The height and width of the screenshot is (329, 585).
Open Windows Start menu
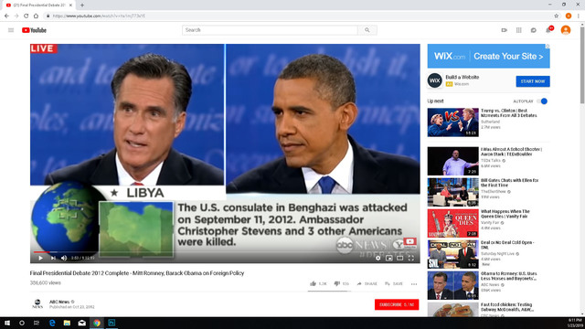[7, 323]
